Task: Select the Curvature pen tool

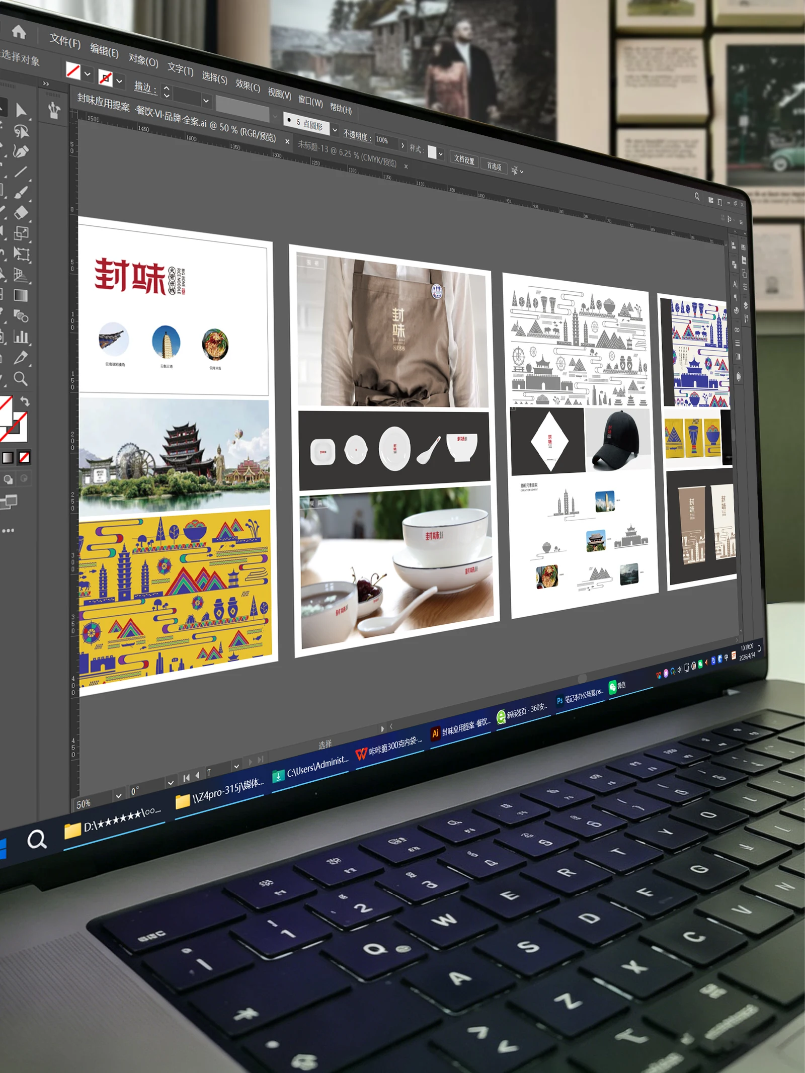Action: (21, 151)
